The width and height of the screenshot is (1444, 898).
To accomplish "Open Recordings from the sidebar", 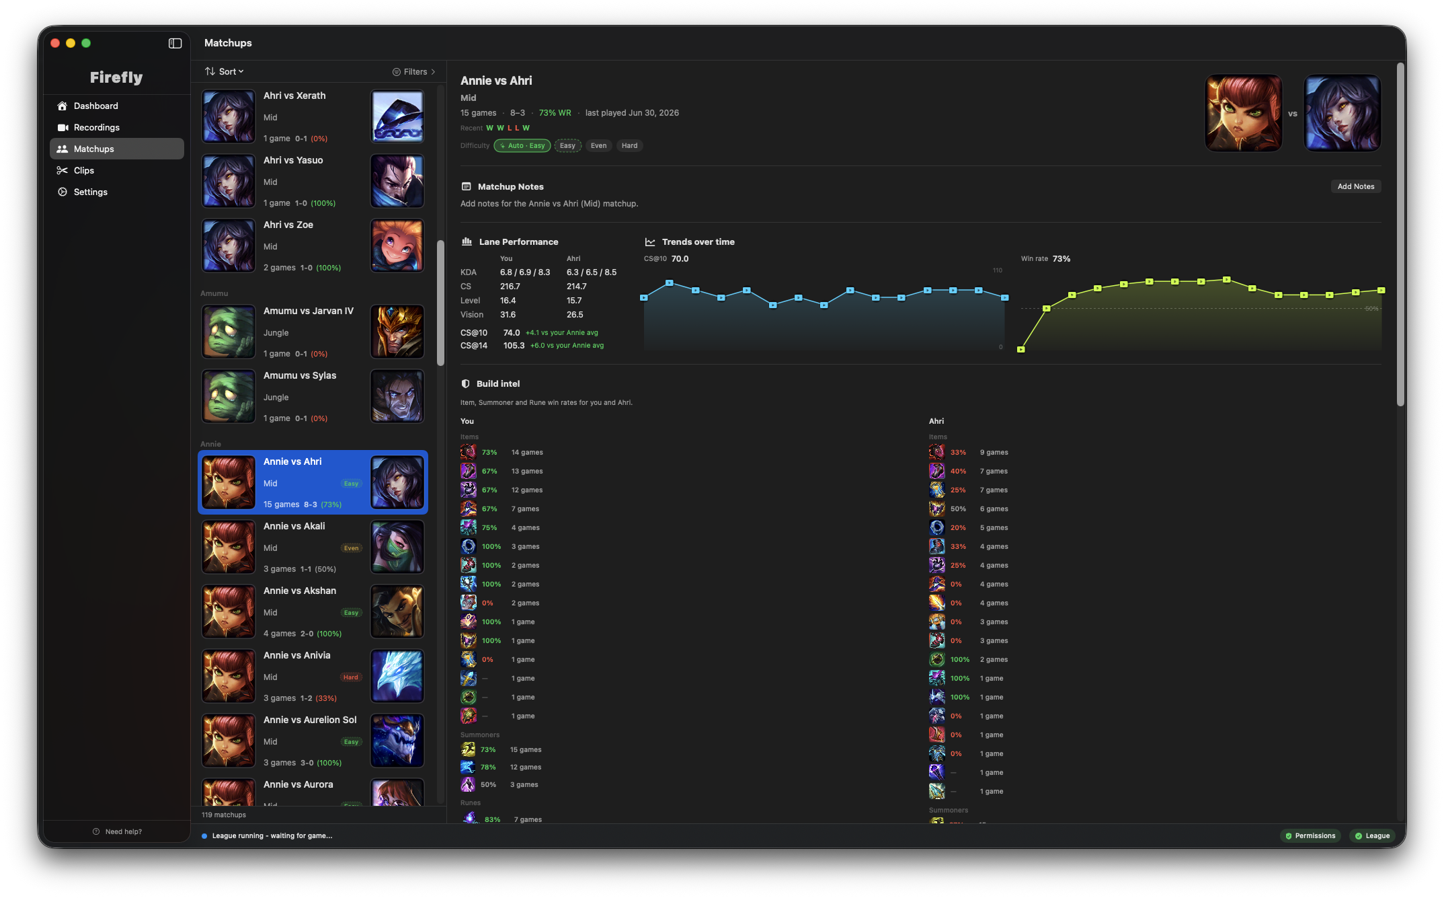I will 116,127.
